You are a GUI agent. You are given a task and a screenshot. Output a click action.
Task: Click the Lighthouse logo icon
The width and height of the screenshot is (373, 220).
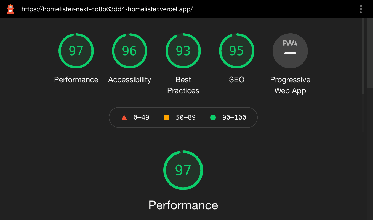[x=10, y=9]
